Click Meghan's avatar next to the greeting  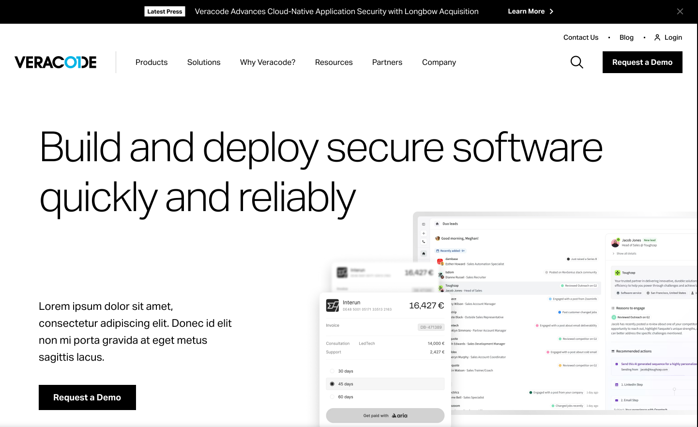click(438, 238)
